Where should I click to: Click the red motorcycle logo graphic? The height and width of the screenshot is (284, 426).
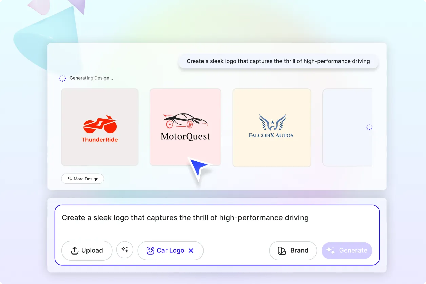pyautogui.click(x=100, y=124)
